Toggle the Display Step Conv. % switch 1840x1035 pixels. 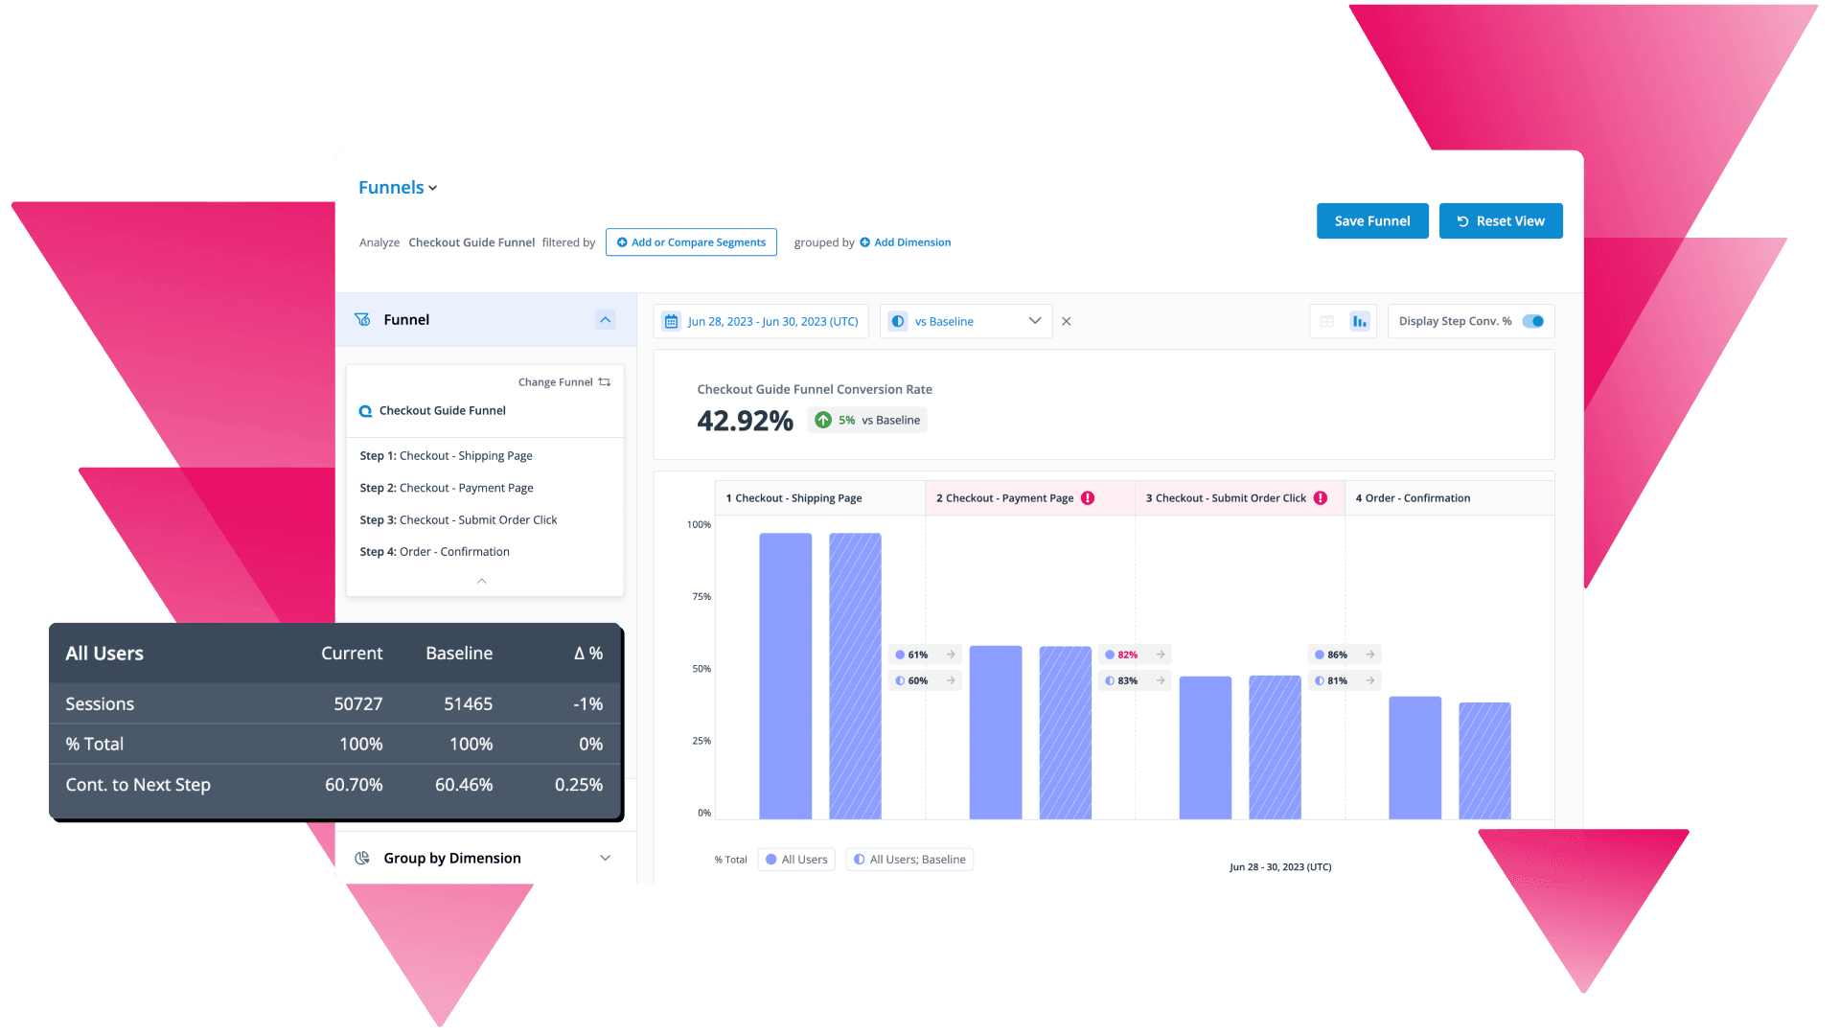point(1534,321)
